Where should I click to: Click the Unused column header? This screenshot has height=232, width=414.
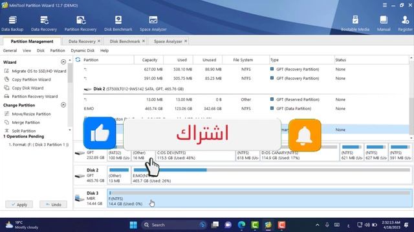pyautogui.click(x=209, y=60)
